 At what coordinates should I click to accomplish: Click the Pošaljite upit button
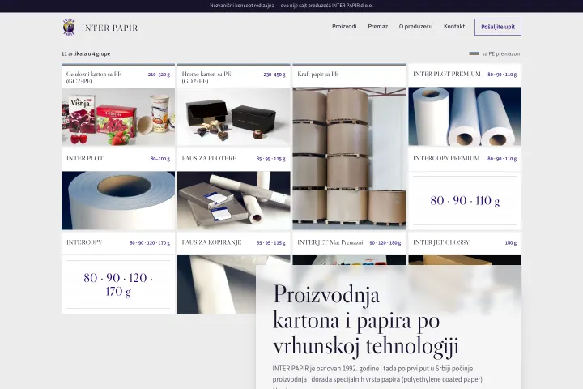point(498,27)
